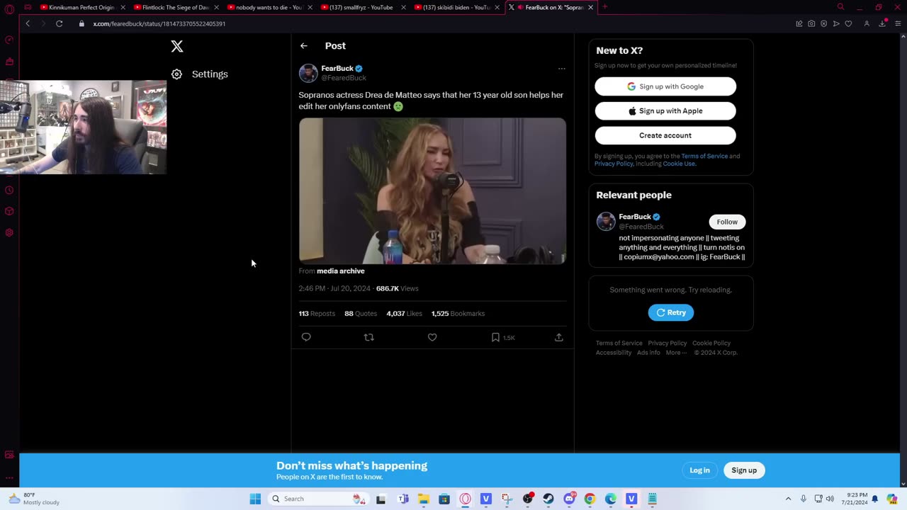Switch to the nobody wants to die tab
907x510 pixels.
click(269, 7)
